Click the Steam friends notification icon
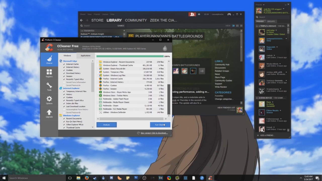The height and width of the screenshot is (181, 322). point(192,14)
